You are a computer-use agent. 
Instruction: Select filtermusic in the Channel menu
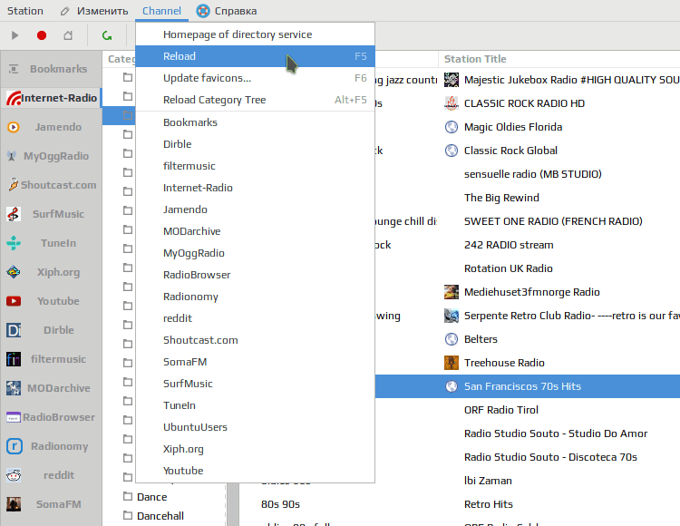[x=255, y=166]
